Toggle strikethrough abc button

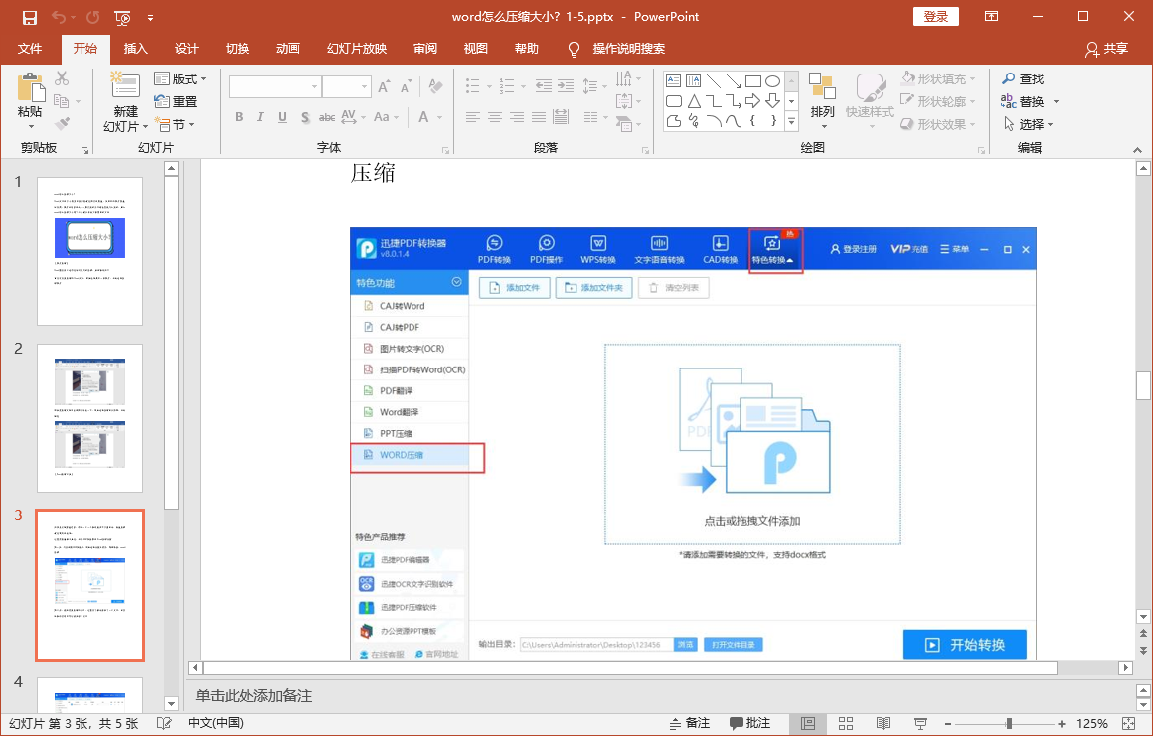(x=327, y=117)
